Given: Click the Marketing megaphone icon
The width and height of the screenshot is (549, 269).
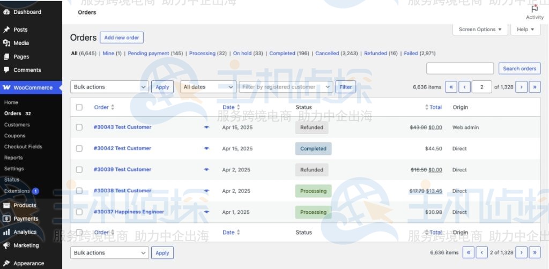Looking at the screenshot, I should [6, 245].
